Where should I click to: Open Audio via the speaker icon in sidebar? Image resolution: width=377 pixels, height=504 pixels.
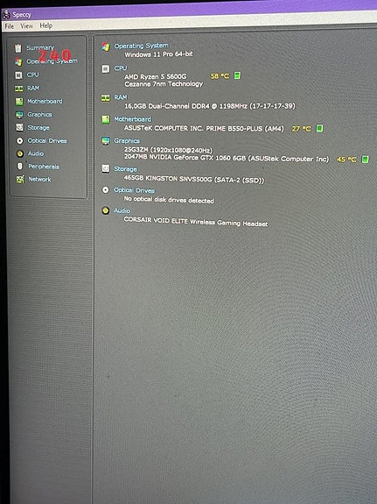point(20,153)
